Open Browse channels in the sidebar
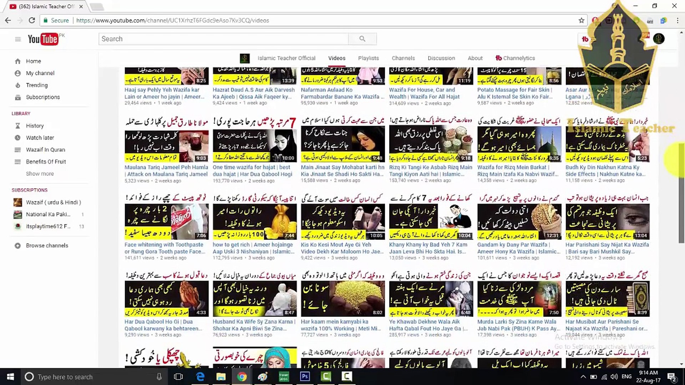The width and height of the screenshot is (685, 385). click(47, 246)
